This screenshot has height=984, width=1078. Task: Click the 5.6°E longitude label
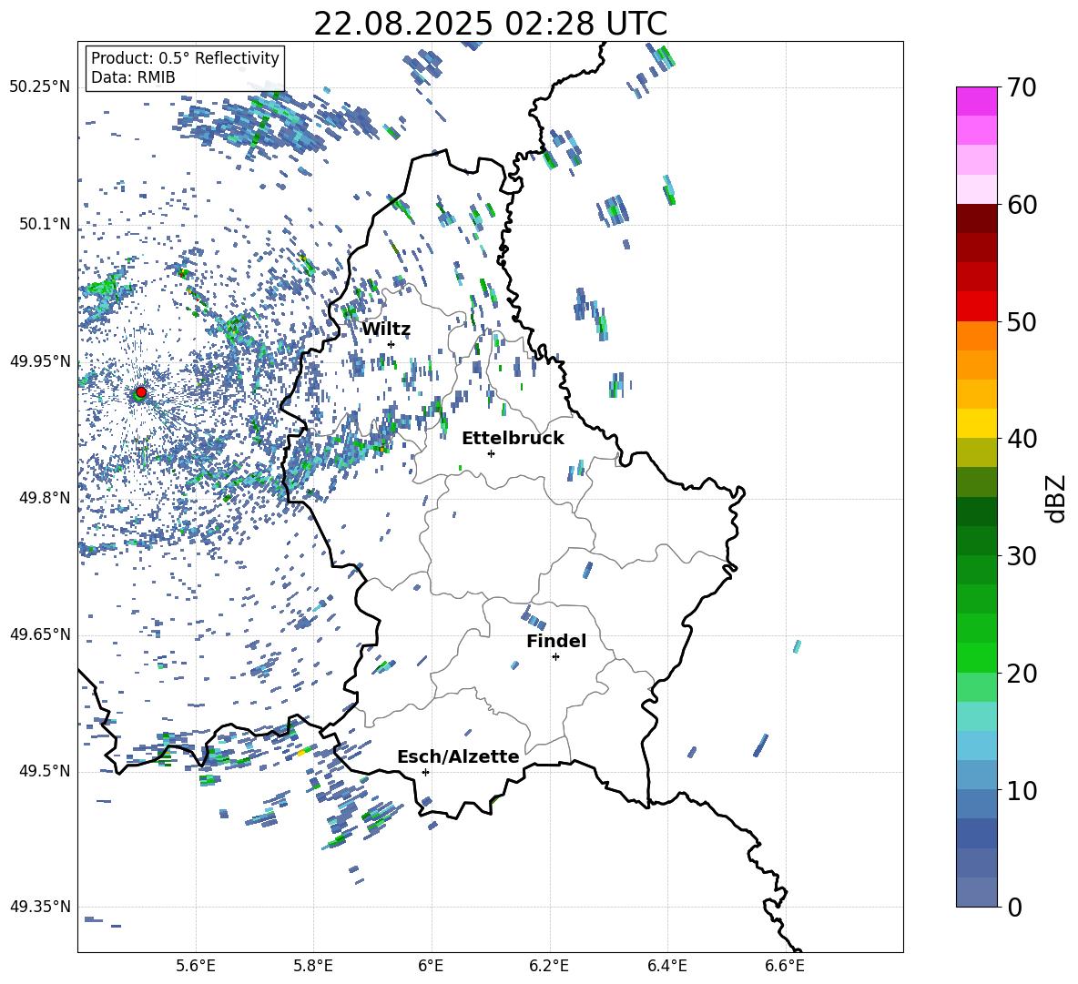pos(196,966)
